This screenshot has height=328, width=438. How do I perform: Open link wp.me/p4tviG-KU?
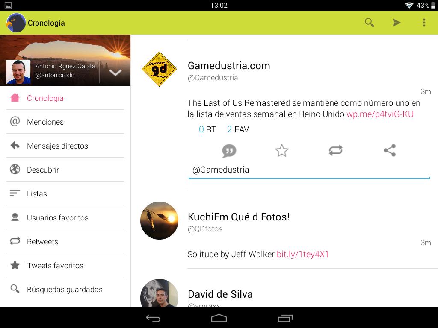(x=380, y=114)
